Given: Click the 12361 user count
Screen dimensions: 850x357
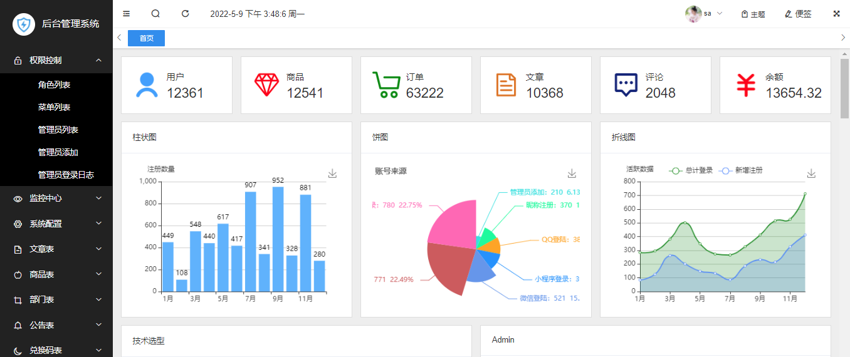Looking at the screenshot, I should pos(185,93).
